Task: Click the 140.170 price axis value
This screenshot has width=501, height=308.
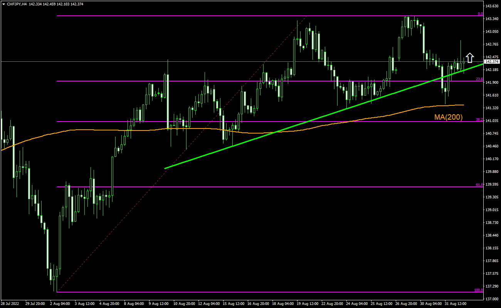Action: click(492, 159)
